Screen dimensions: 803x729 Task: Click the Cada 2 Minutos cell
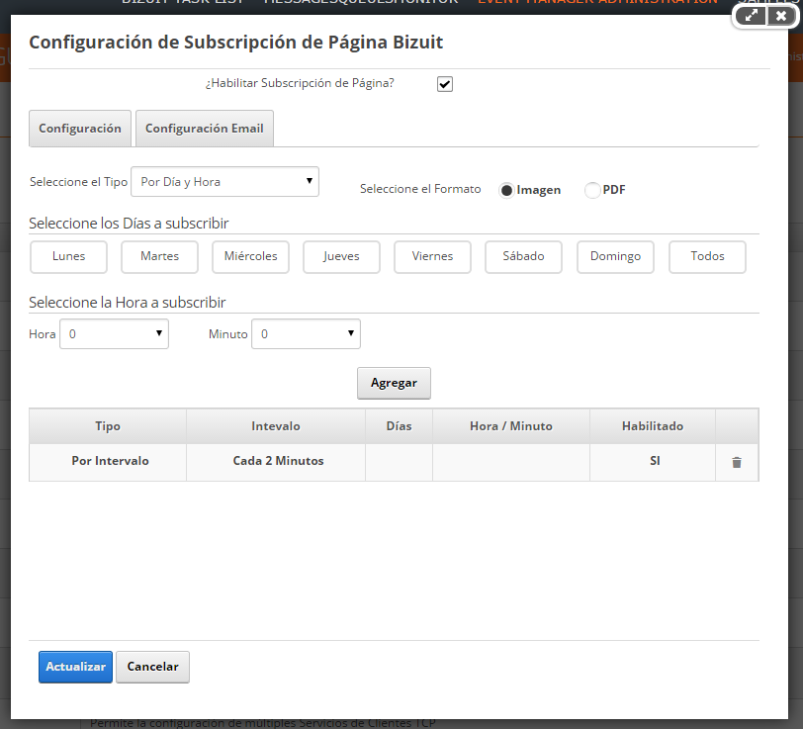pos(276,461)
